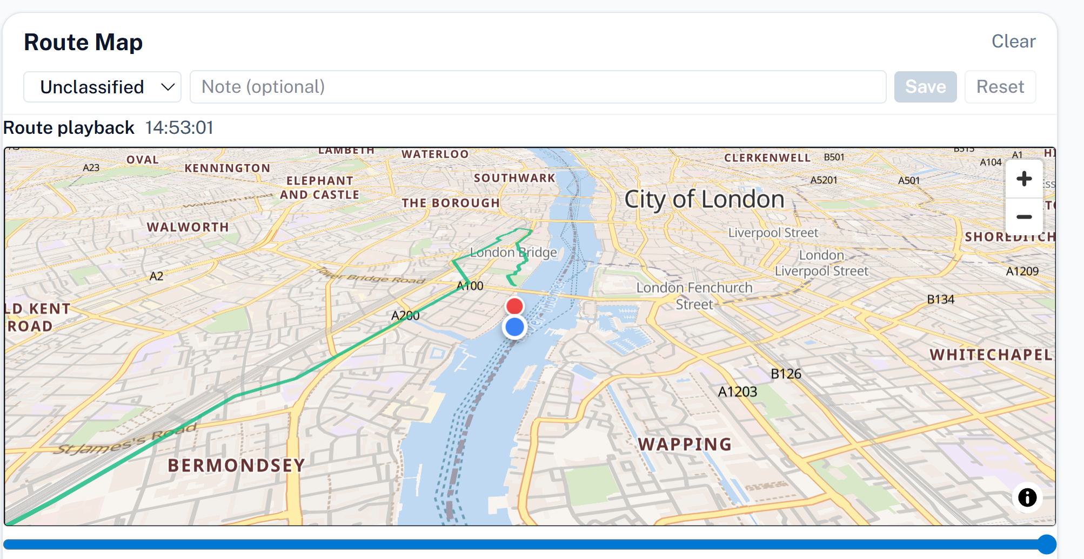Screen dimensions: 1084x559
Task: Click the Route Map heading
Action: [83, 41]
